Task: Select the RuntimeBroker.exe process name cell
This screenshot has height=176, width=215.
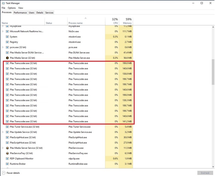Action: coord(78,164)
